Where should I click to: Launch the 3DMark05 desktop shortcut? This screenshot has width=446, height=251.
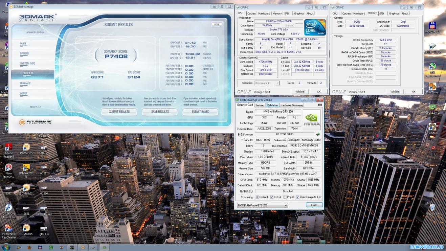(x=26, y=230)
